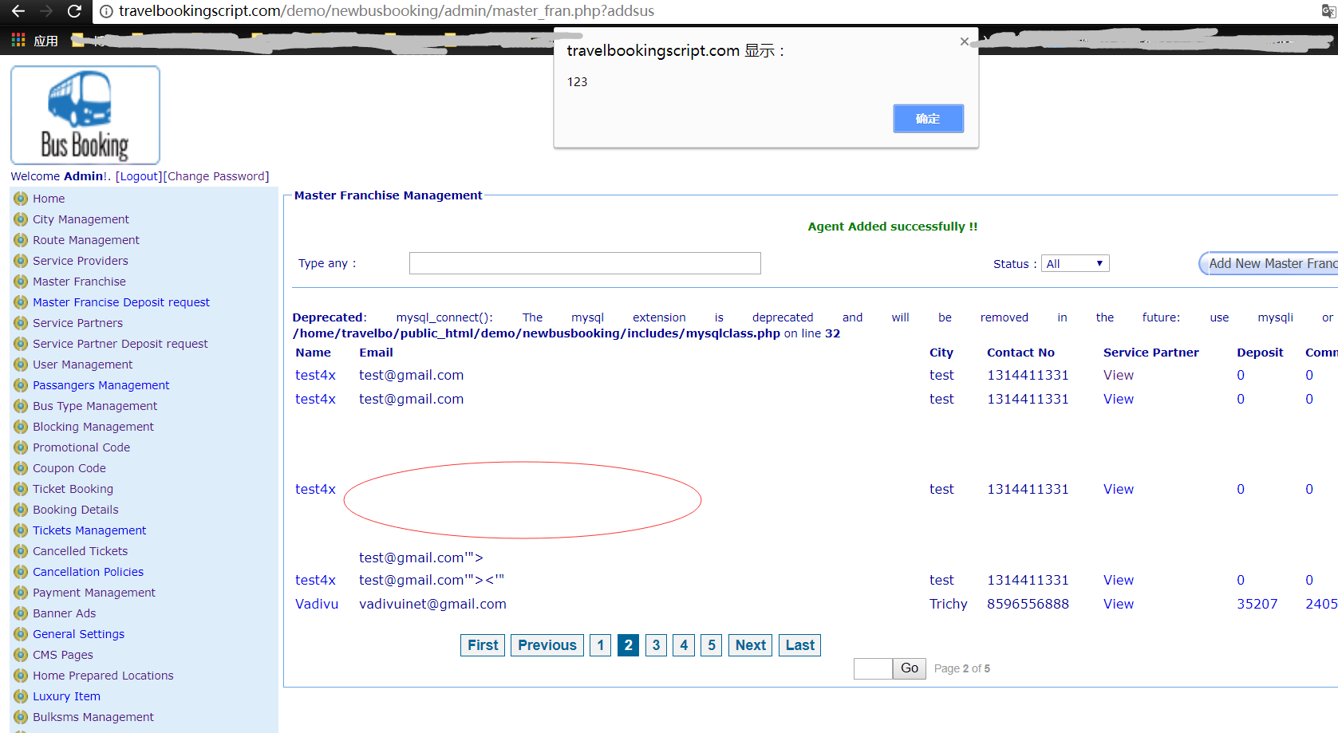Click the bullet icon beside Payment Management
The height and width of the screenshot is (733, 1338).
(x=21, y=593)
